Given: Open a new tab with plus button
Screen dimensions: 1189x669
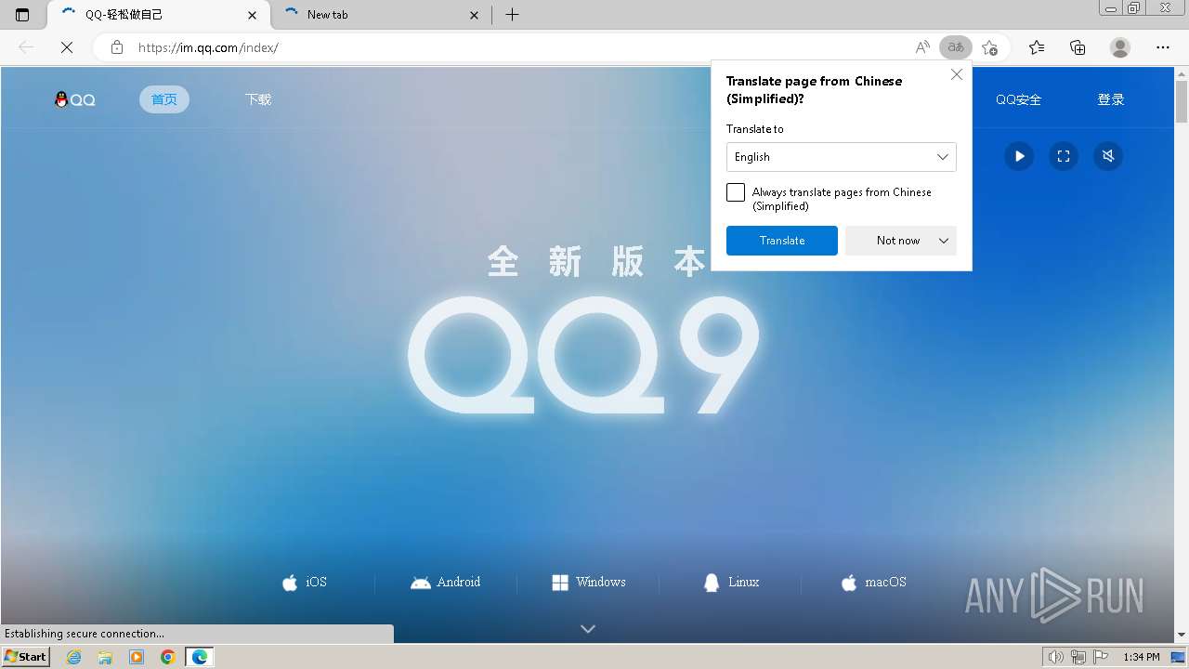Looking at the screenshot, I should click(512, 15).
